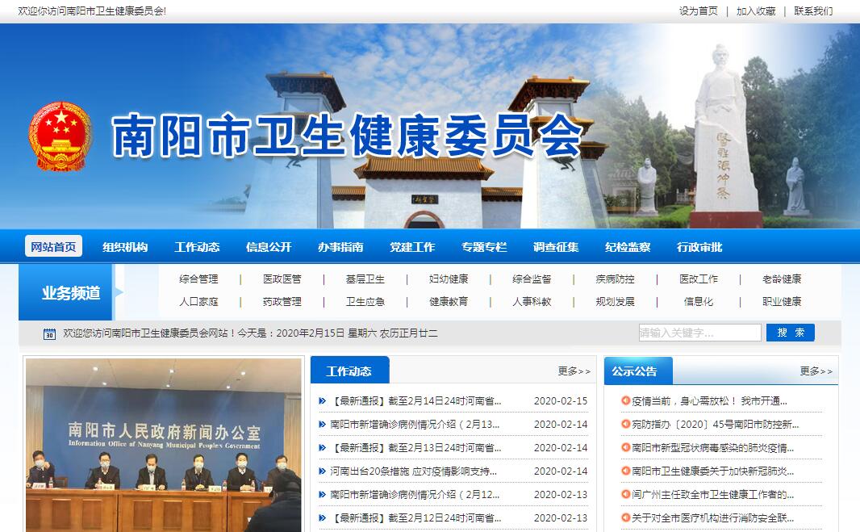Viewport: 860px width, 532px height.
Task: Click orange bullet icon beside 宛防指办 notice
Action: click(x=625, y=425)
